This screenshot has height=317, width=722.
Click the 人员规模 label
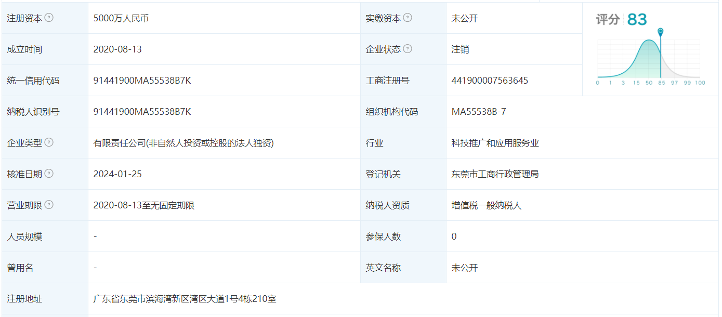pos(24,236)
